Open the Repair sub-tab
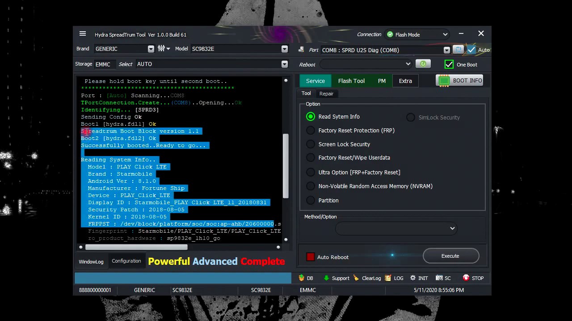Screen dimensions: 572x321 point(326,94)
